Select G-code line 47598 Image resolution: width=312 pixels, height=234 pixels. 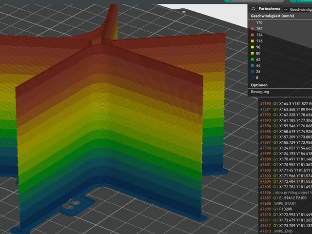click(x=286, y=148)
